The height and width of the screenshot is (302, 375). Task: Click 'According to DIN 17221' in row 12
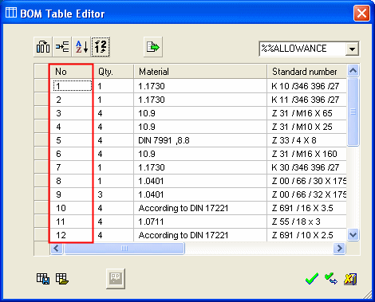pos(200,235)
